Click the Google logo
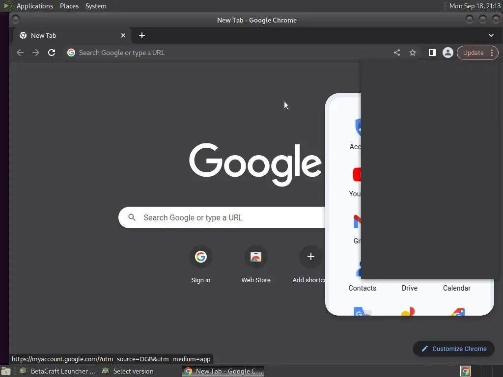503x377 pixels. (255, 164)
